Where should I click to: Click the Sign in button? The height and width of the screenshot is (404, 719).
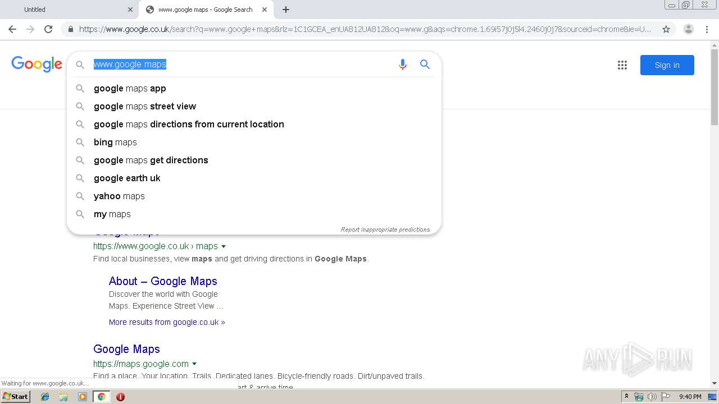click(667, 65)
